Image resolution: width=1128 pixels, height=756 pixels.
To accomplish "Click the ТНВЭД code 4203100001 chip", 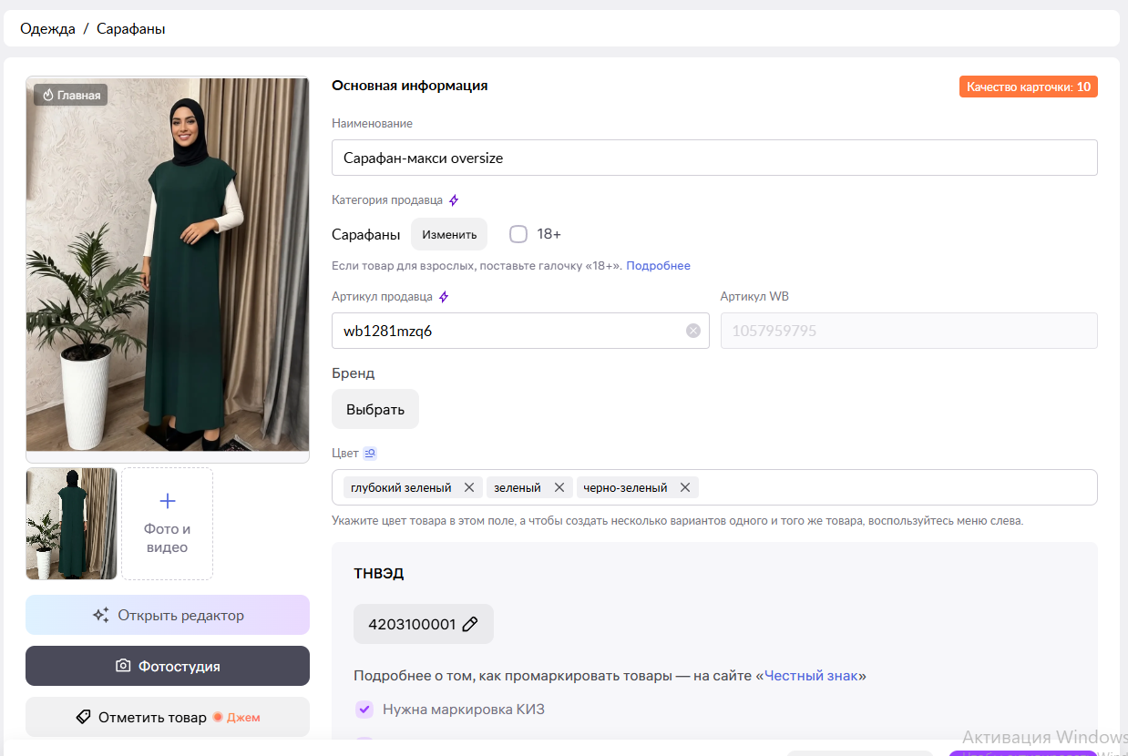I will point(424,624).
